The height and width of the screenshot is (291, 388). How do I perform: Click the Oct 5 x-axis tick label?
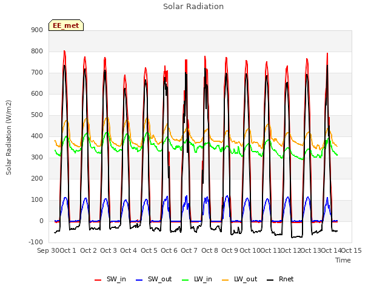[x=149, y=250]
